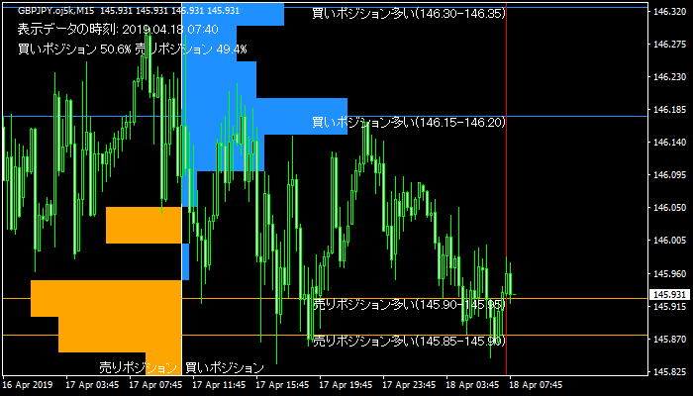
Task: Click the current price tag 145.931
Action: [668, 295]
